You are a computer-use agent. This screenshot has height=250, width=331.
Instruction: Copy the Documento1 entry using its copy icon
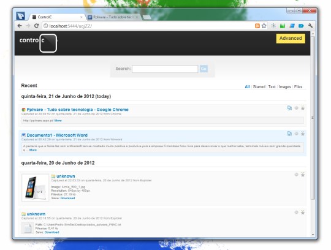[x=289, y=134]
